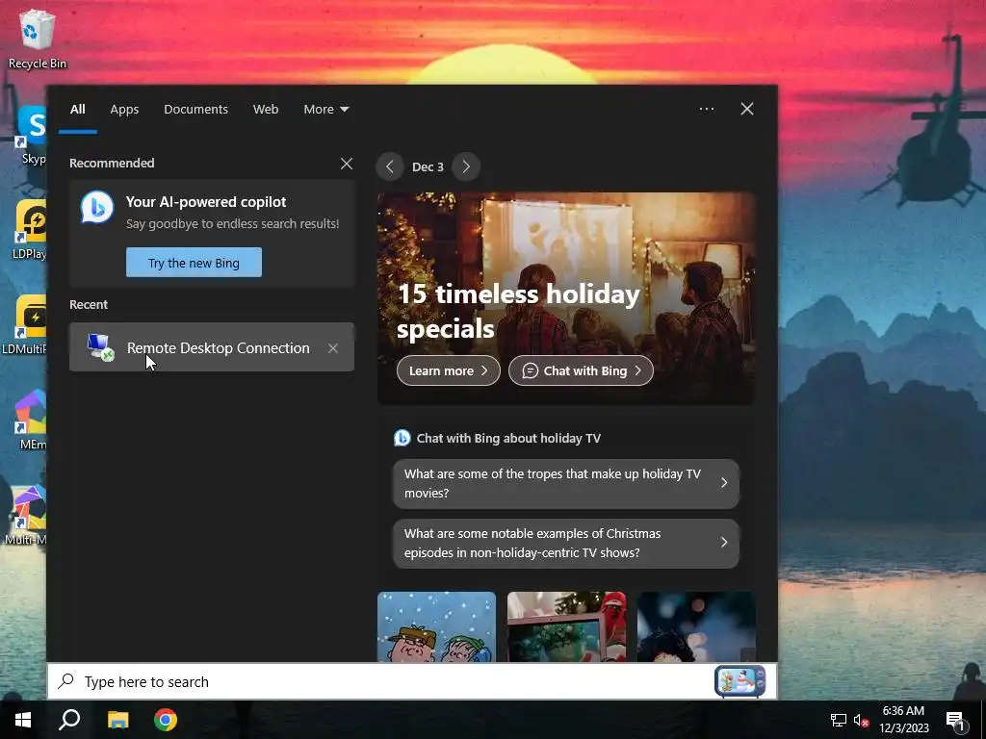986x739 pixels.
Task: Launch Google Chrome from the taskbar
Action: pos(166,720)
